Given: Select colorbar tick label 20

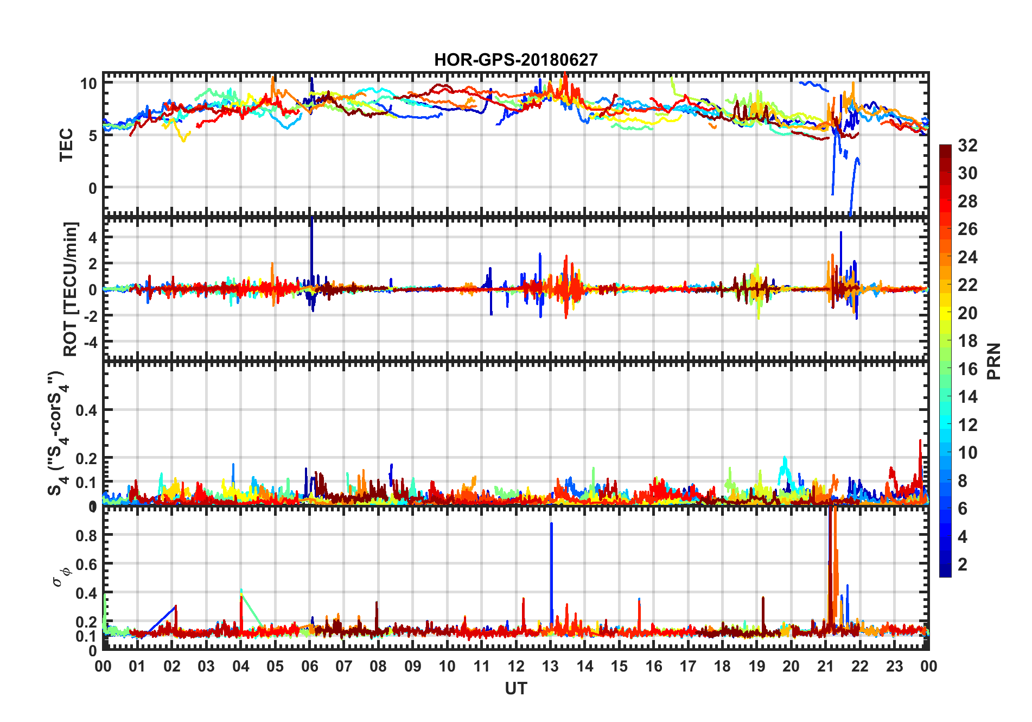Looking at the screenshot, I should coord(967,313).
